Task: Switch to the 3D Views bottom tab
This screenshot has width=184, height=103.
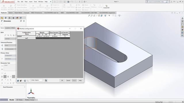Action: [x=19, y=100]
